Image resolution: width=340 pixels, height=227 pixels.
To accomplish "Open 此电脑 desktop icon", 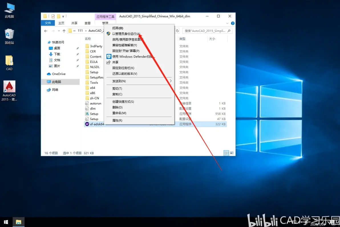I will click(9, 10).
